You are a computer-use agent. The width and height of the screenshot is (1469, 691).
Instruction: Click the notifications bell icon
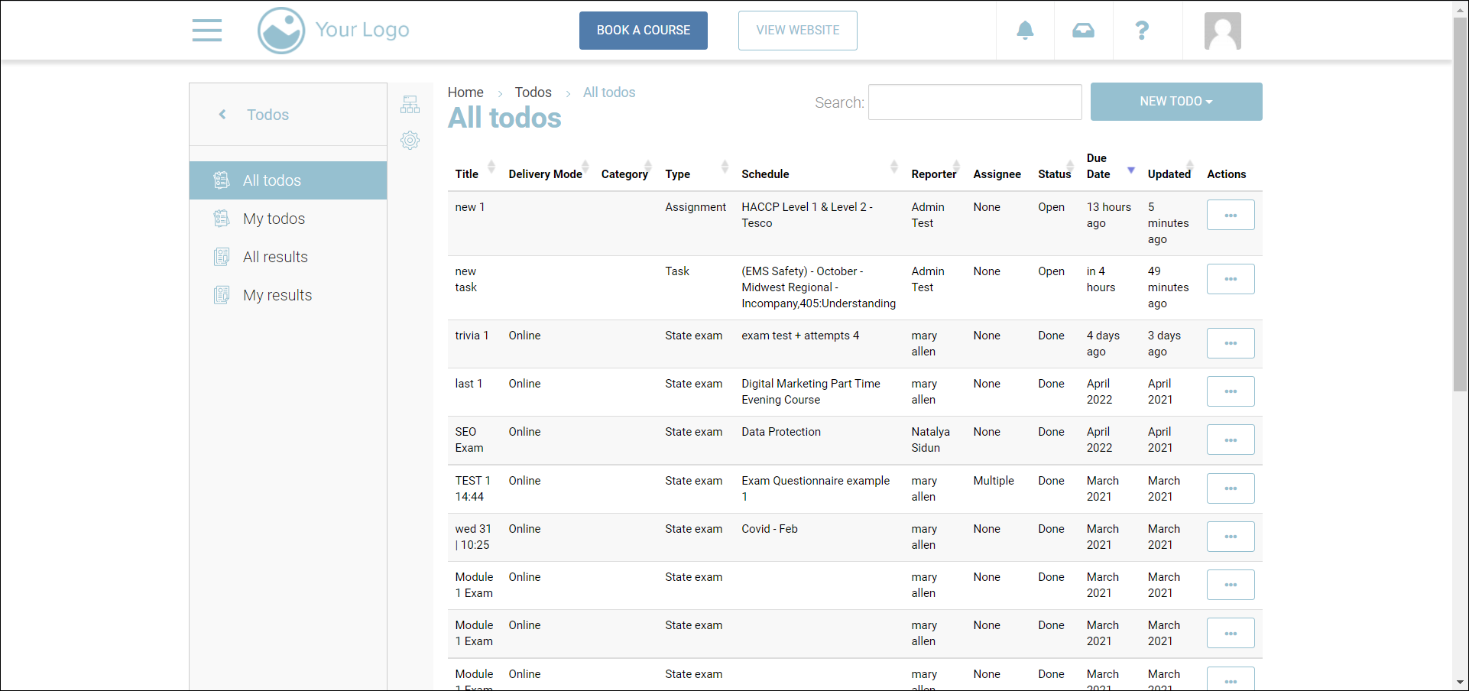1025,31
